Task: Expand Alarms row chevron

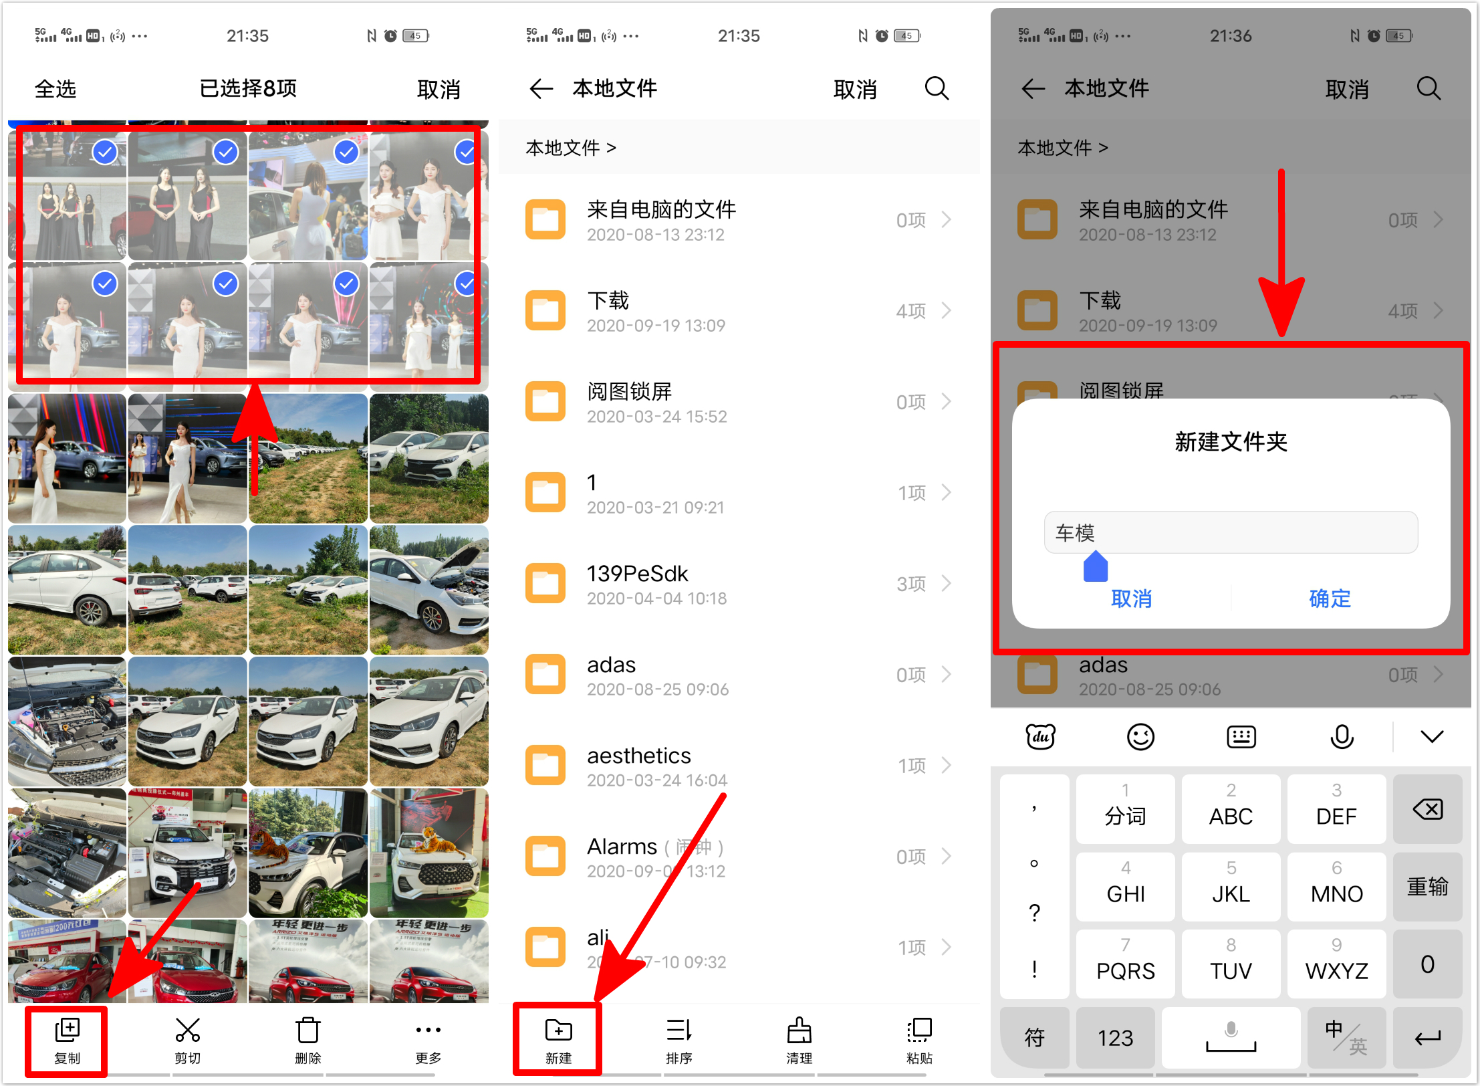Action: (x=946, y=856)
